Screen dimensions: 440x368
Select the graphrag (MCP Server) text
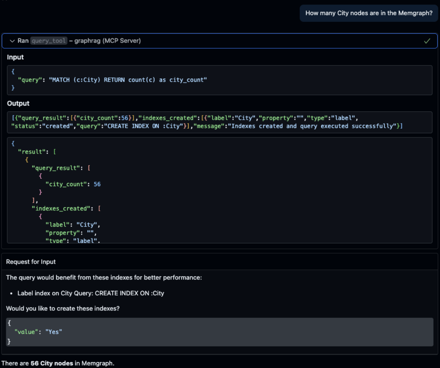(x=108, y=41)
